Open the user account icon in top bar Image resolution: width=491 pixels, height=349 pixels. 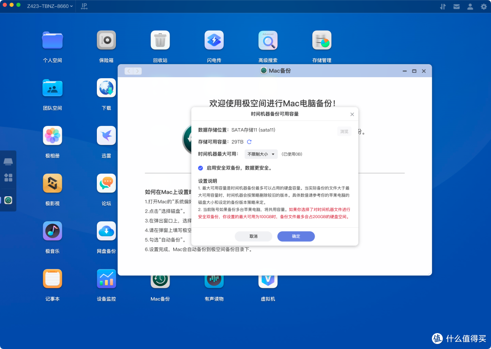[470, 6]
